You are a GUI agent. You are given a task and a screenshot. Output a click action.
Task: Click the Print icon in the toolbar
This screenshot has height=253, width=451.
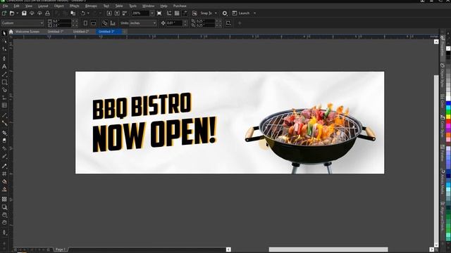pyautogui.click(x=47, y=13)
